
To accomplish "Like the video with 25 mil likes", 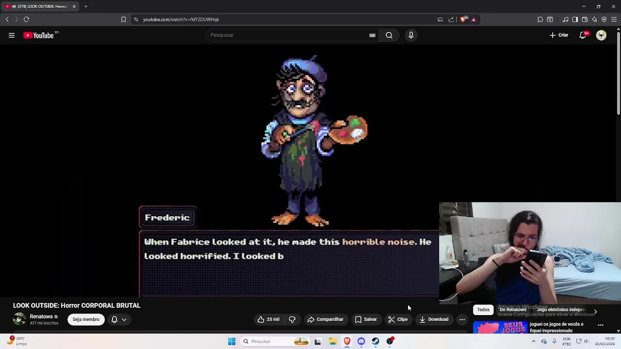I will [268, 319].
